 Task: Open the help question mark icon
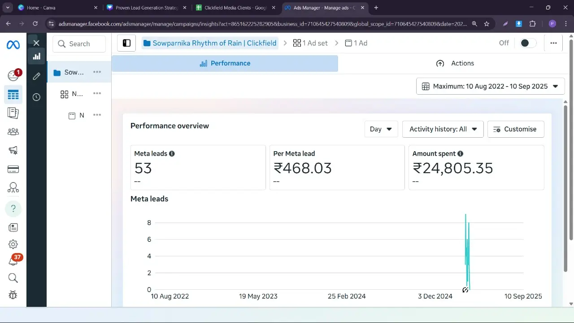pos(13,209)
